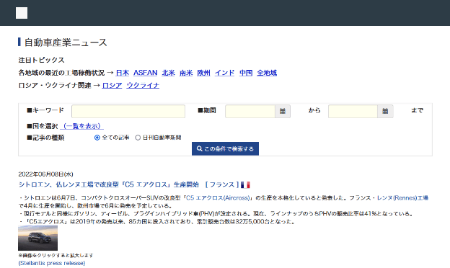This screenshot has width=450, height=268.
Task: Open the ASEAN factory status link
Action: pyautogui.click(x=146, y=73)
